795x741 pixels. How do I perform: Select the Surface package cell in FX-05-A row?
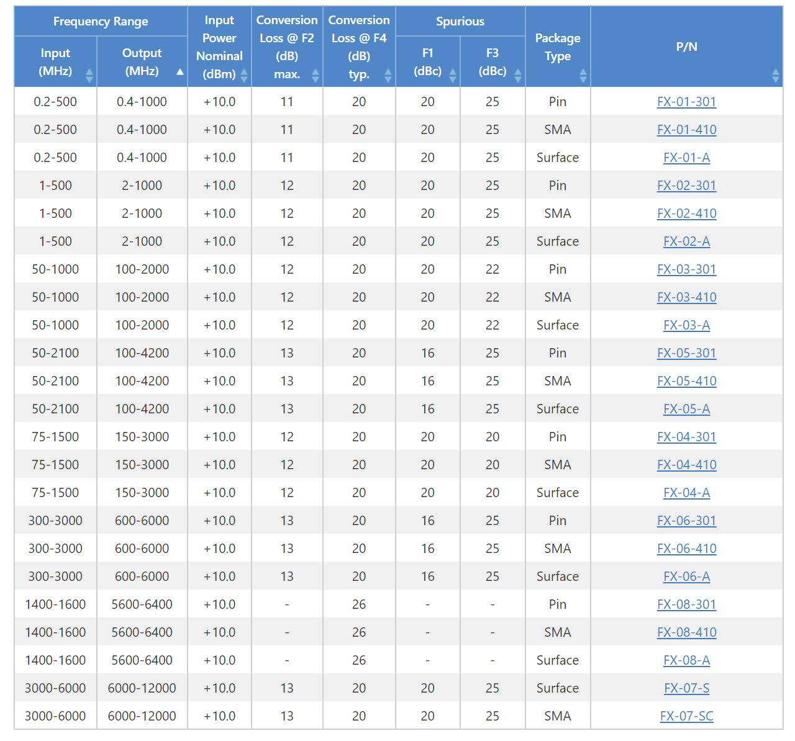558,409
